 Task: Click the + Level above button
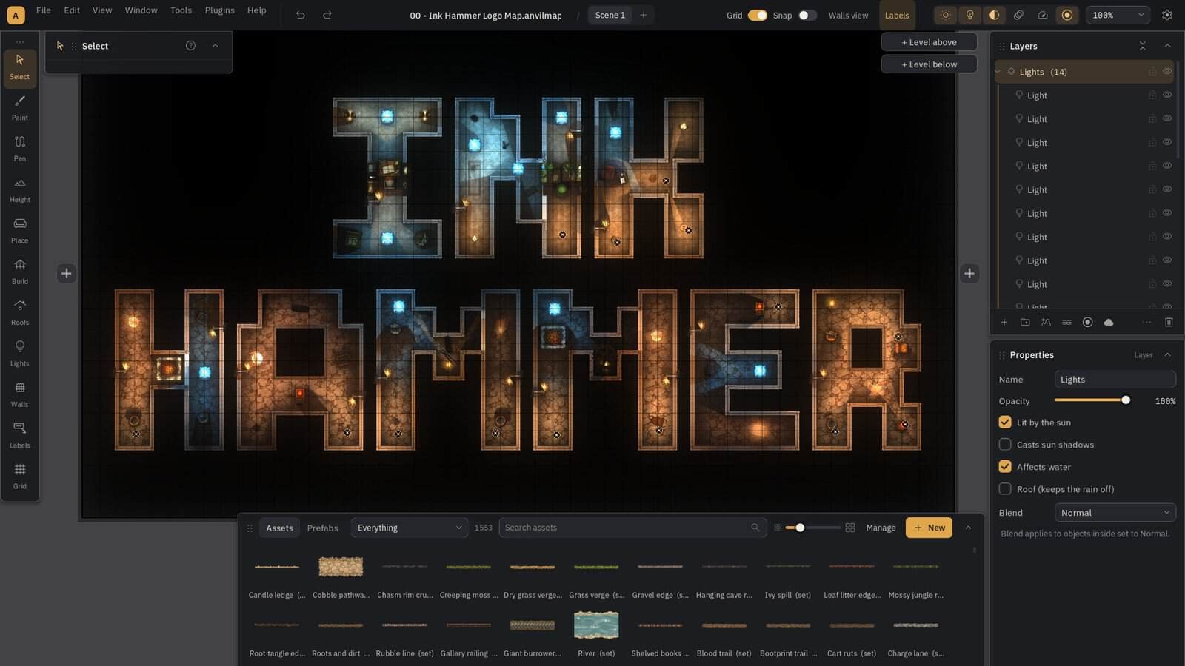(x=929, y=42)
